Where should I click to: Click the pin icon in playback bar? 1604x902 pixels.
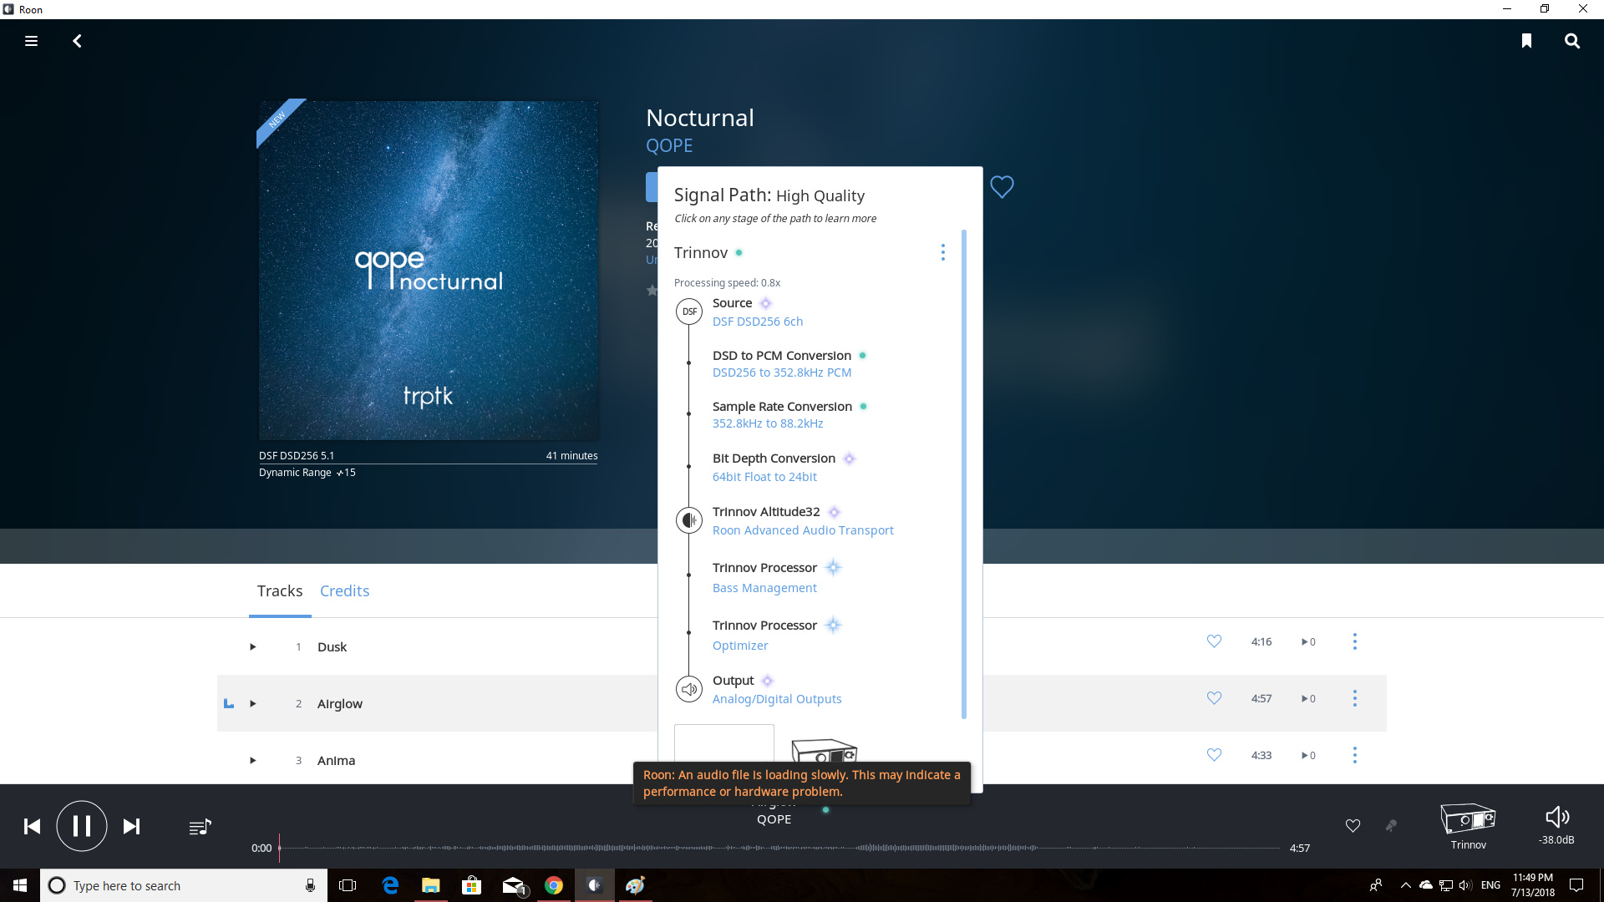1391,826
